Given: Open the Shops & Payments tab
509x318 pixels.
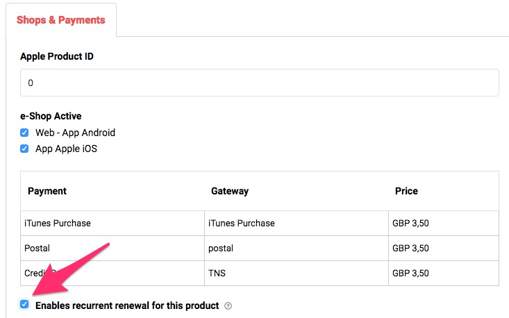Looking at the screenshot, I should click(61, 20).
